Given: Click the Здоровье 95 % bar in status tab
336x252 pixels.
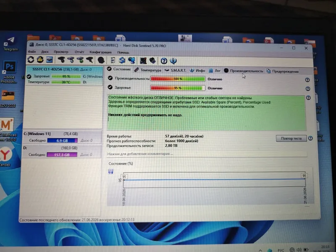Looking at the screenshot, I should pyautogui.click(x=178, y=88).
